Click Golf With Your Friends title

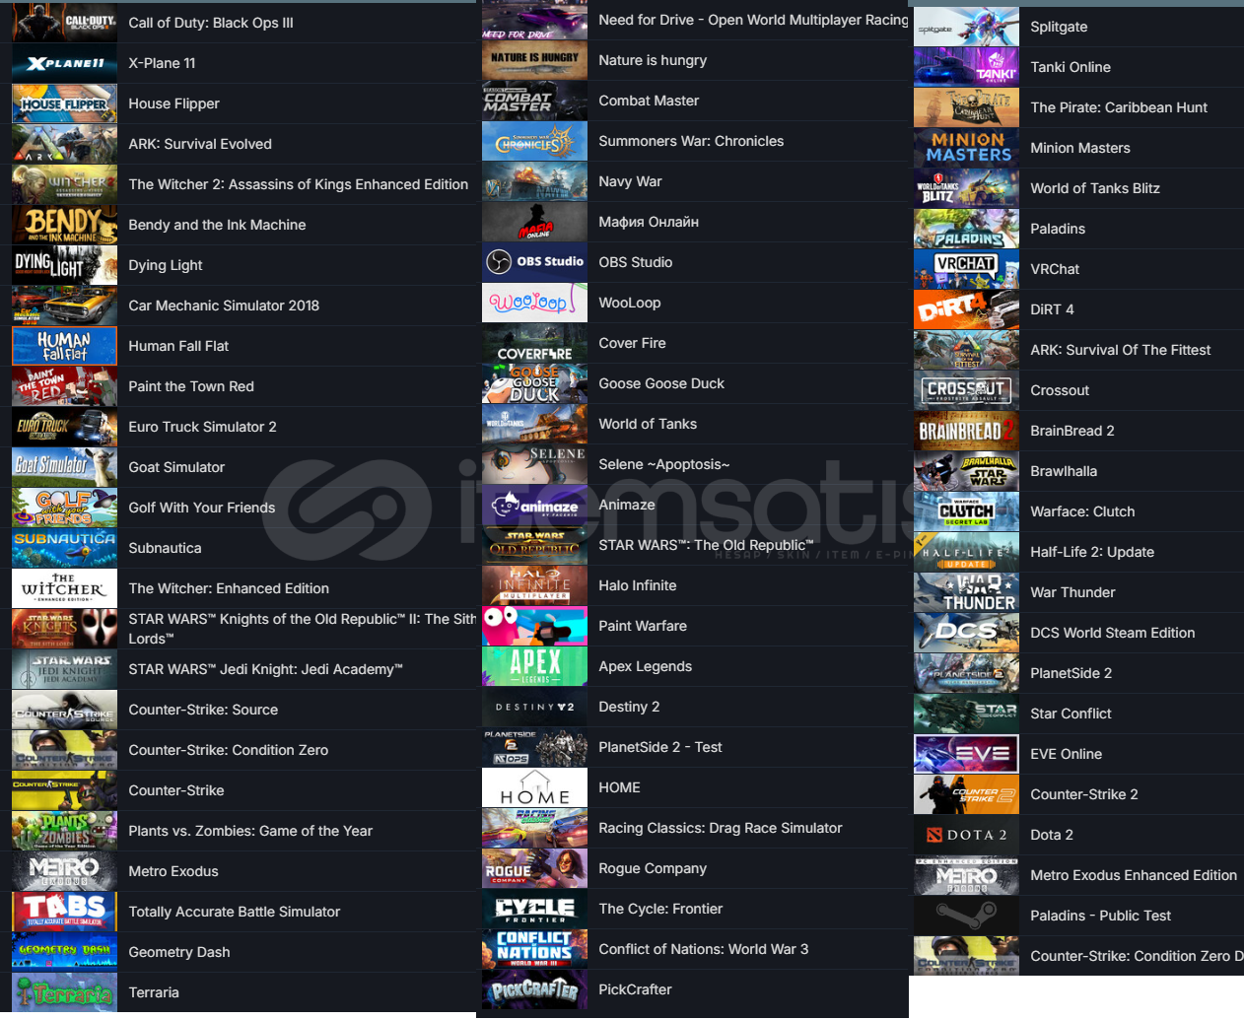pyautogui.click(x=202, y=508)
